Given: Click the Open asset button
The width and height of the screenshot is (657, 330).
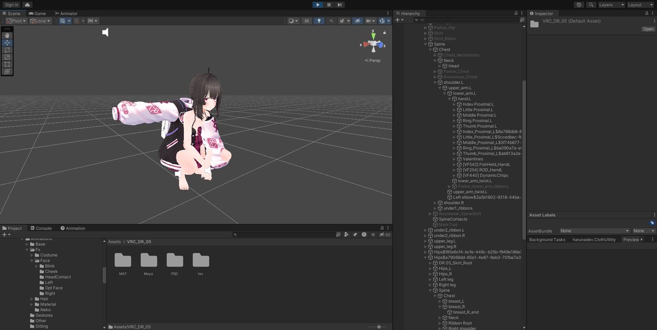Looking at the screenshot, I should (648, 29).
